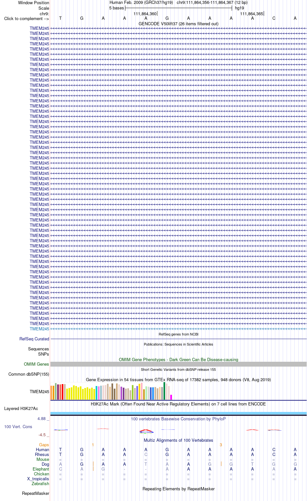This screenshot has height=501, width=307.
Task: Click the 'Chicken' alignment row label
Action: coord(42,474)
